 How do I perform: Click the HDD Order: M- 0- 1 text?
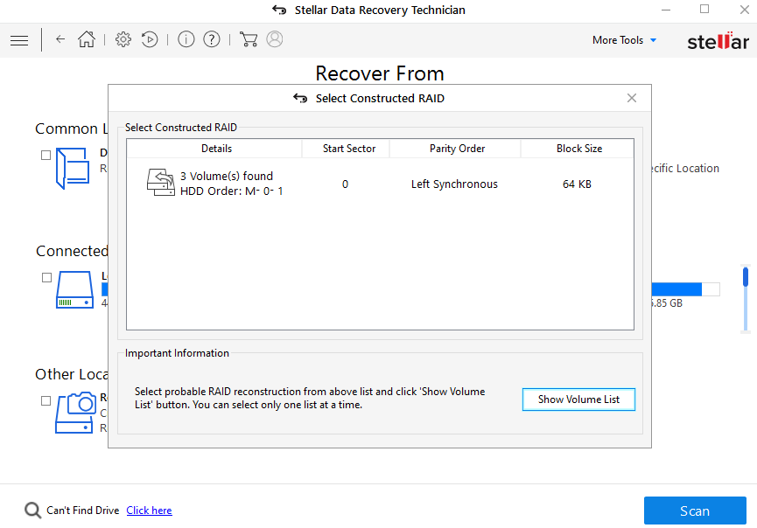[x=231, y=191]
